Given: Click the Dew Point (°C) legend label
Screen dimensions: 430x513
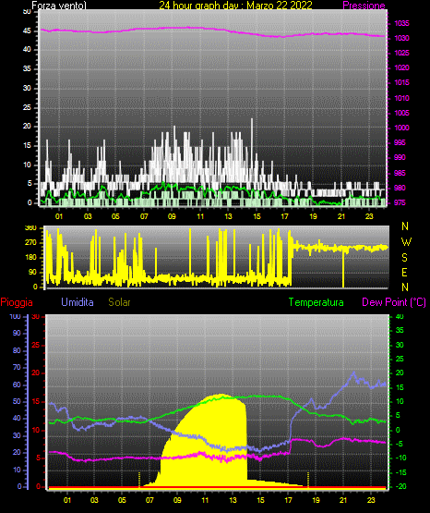Looking at the screenshot, I should point(394,302).
